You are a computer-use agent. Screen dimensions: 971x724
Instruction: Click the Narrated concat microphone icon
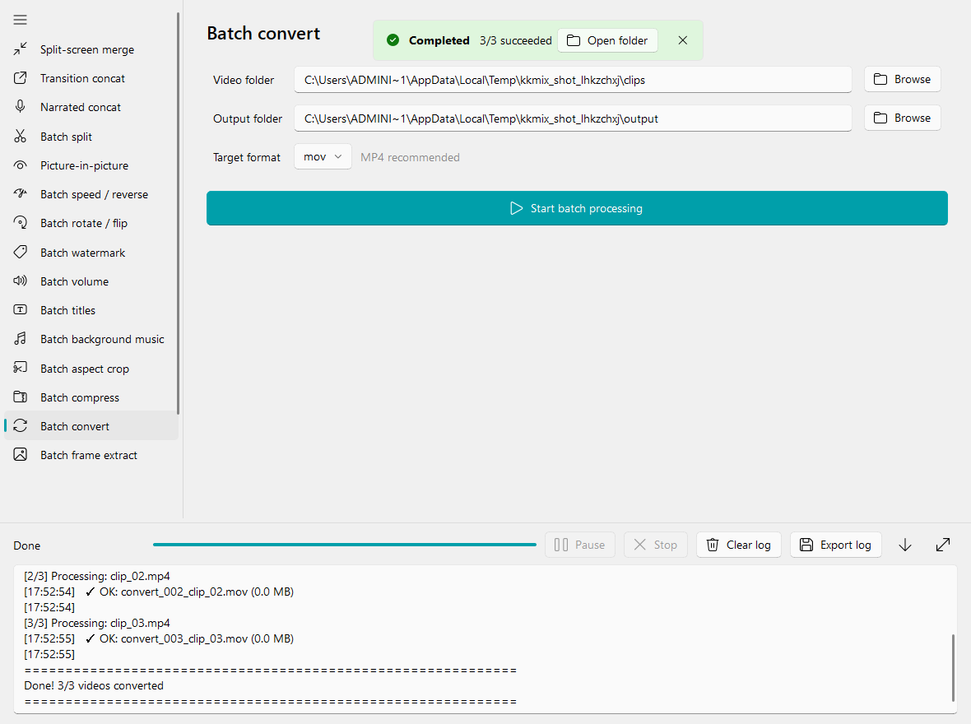(21, 106)
